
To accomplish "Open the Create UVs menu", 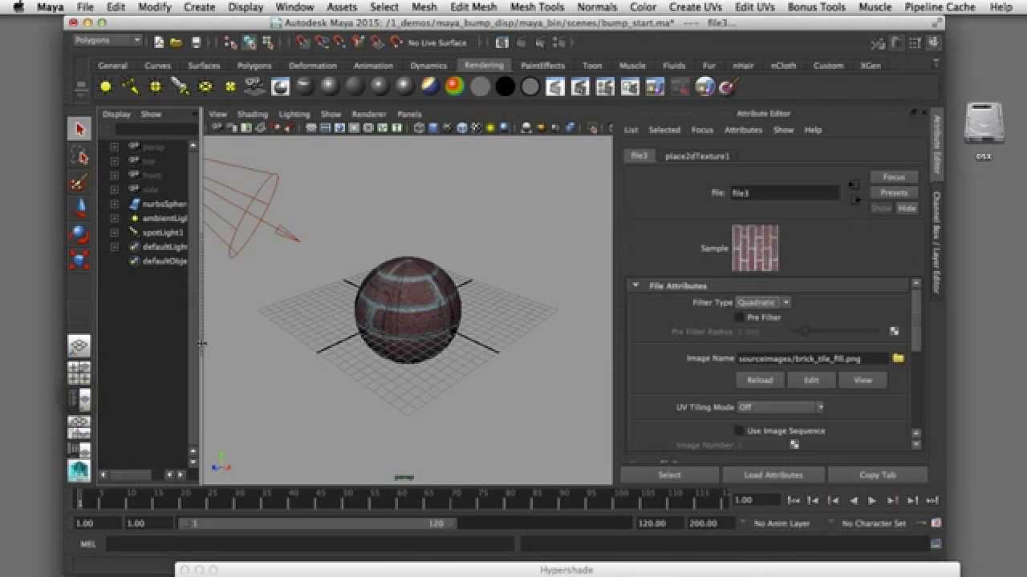I will pyautogui.click(x=696, y=7).
